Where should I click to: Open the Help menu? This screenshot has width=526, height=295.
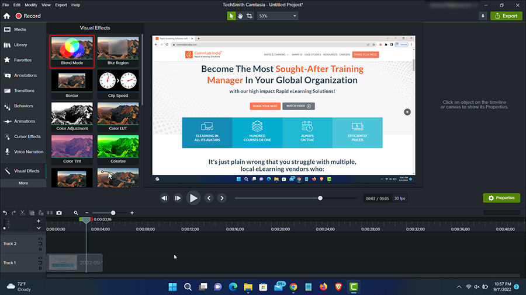click(x=76, y=5)
